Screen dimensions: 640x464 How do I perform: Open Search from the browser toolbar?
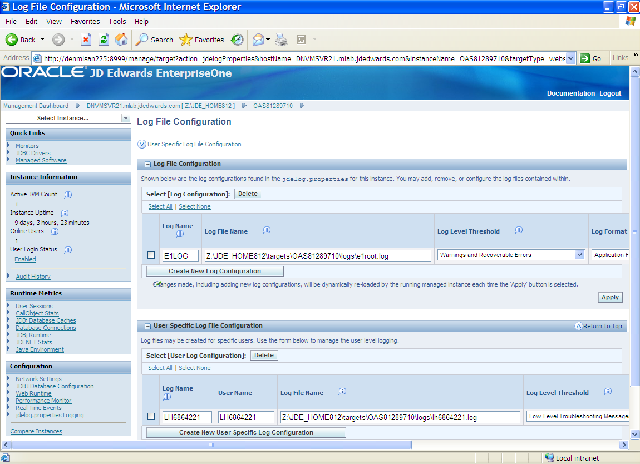pos(155,40)
